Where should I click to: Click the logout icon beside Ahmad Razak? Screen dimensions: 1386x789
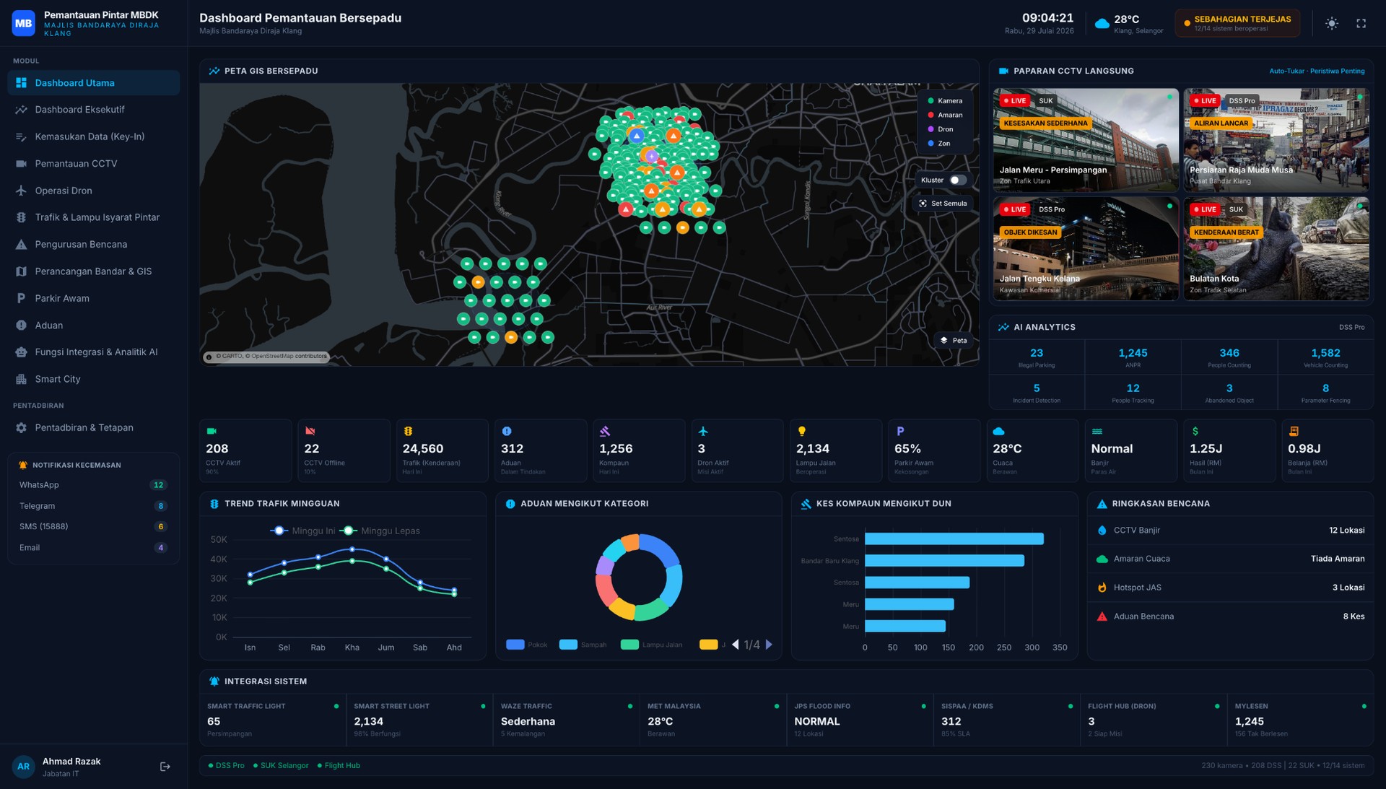(x=165, y=767)
